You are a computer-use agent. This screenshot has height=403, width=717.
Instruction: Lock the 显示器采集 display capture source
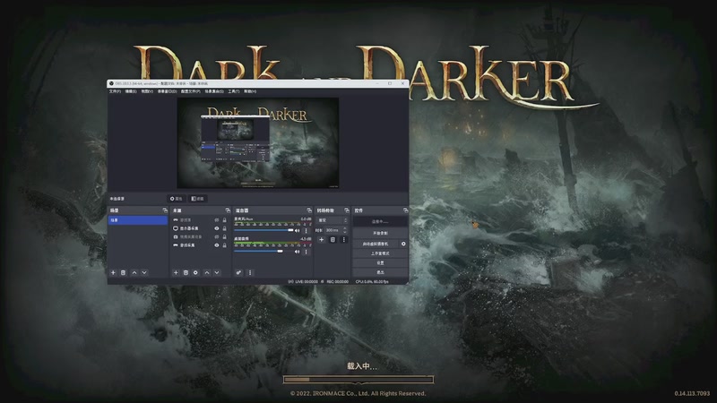click(x=225, y=228)
